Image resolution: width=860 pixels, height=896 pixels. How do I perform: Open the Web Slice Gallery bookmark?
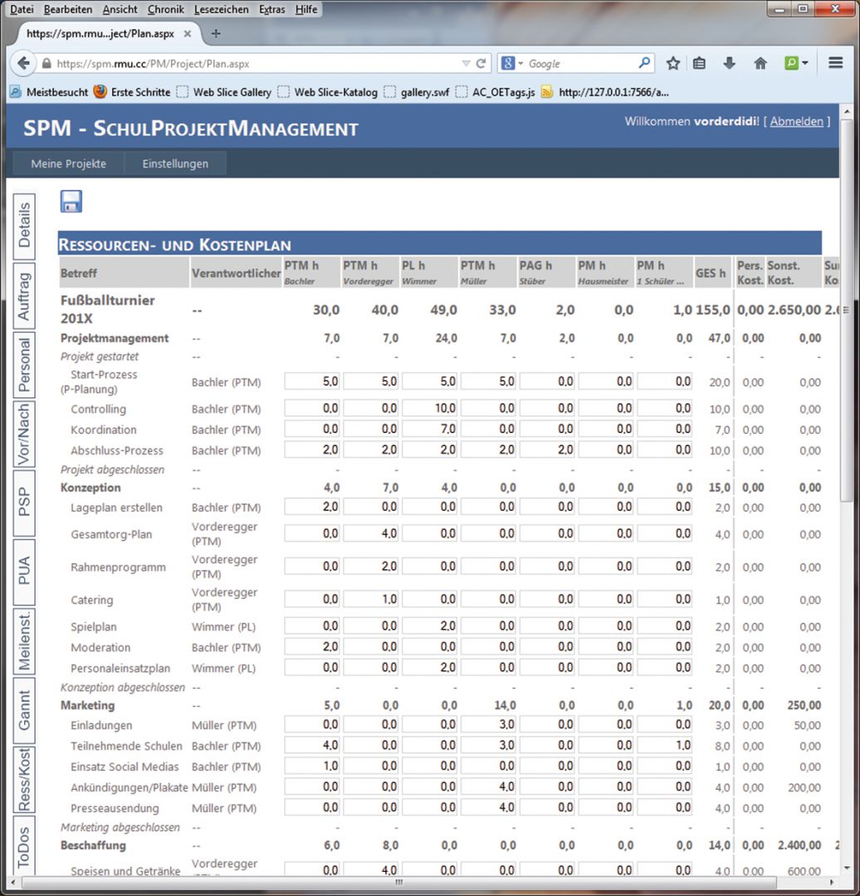224,92
